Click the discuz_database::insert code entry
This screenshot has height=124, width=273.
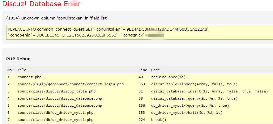(x=209, y=91)
